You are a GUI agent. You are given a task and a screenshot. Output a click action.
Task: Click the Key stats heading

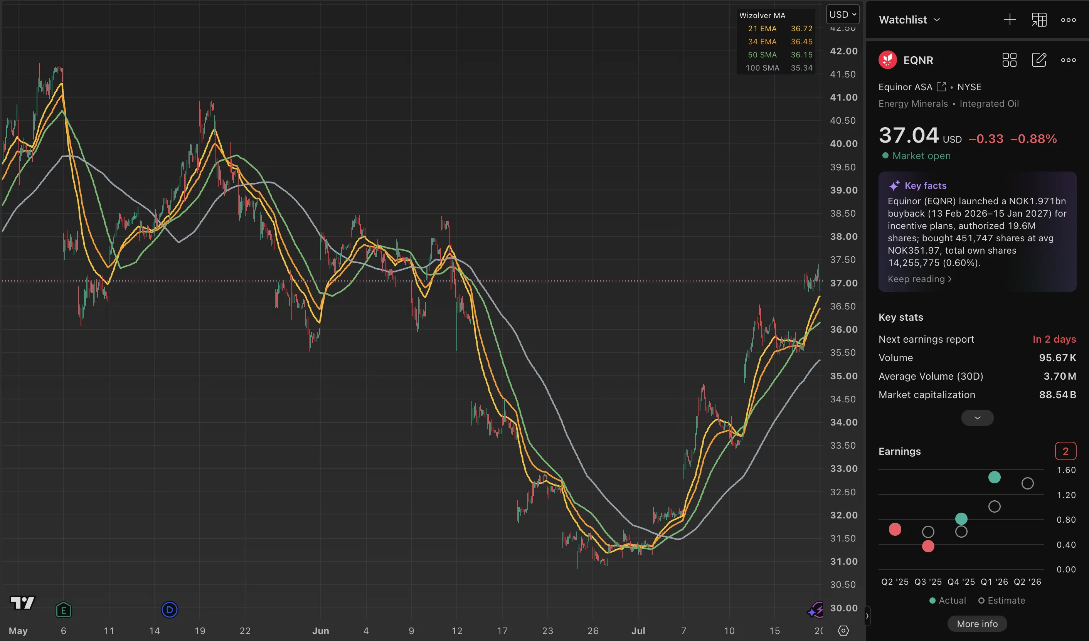pos(900,317)
